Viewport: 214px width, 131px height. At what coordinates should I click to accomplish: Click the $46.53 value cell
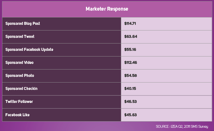click(131, 102)
